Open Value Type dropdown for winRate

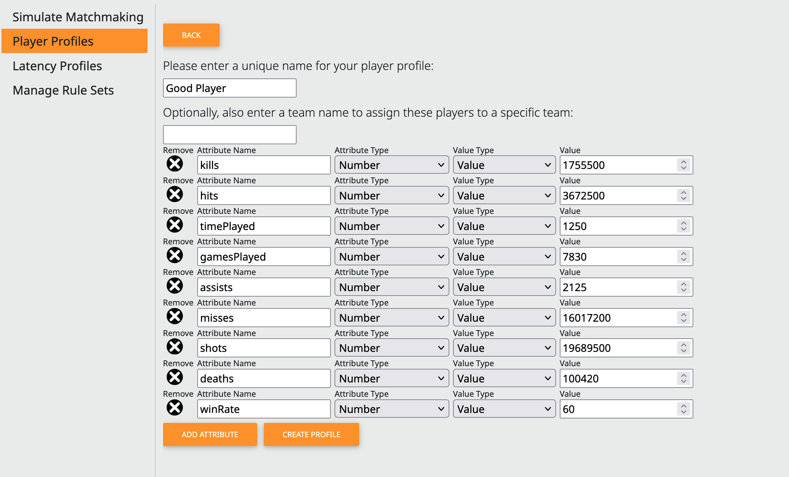click(504, 409)
